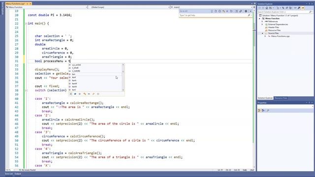This screenshot has height=177, width=315.
Task: Click the Categorized icon in Properties panel
Action: (259, 111)
